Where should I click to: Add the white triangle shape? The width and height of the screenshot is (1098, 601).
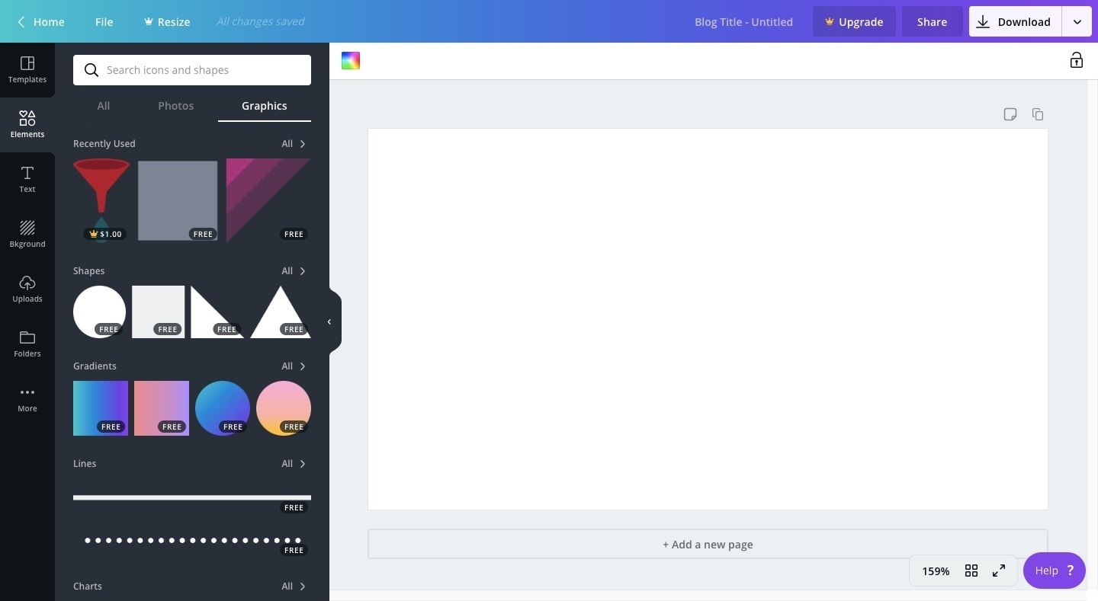[281, 312]
